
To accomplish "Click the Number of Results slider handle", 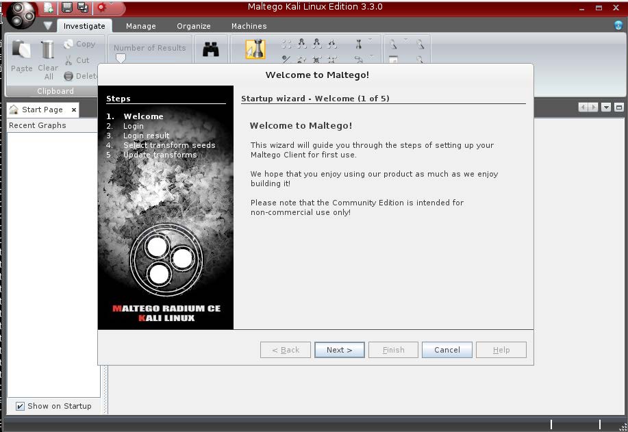I will tap(121, 59).
